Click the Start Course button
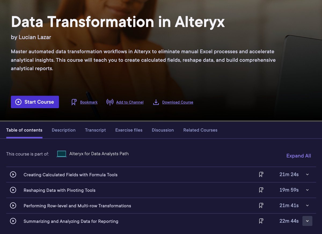322x234 pixels. coord(35,102)
